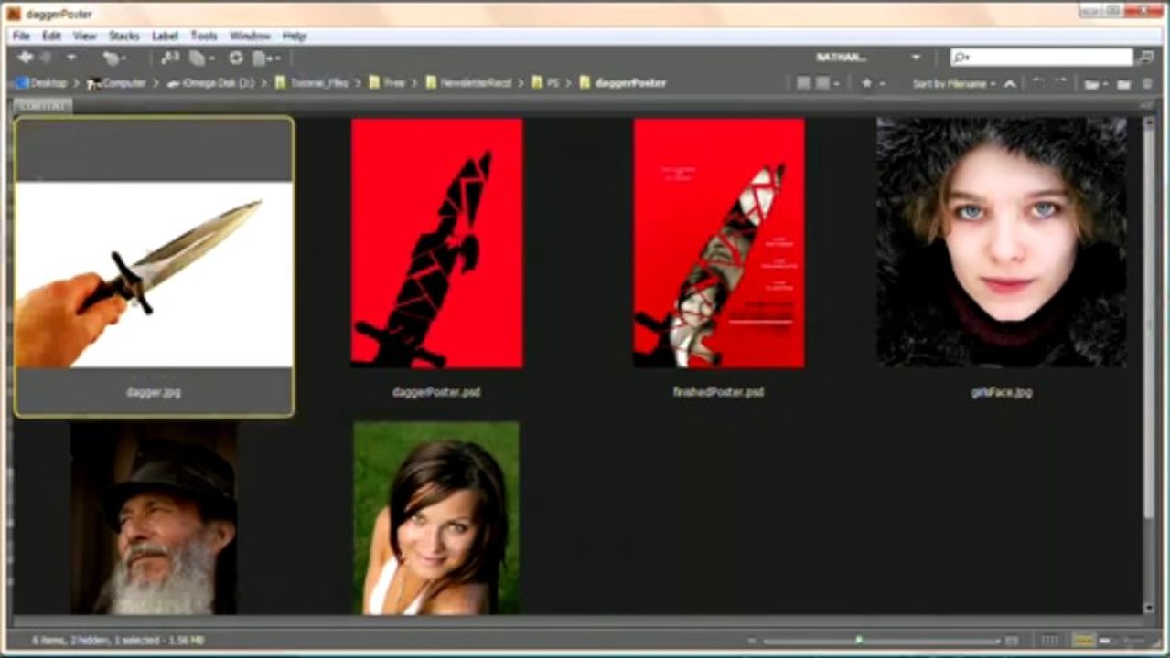Select the brunette woman on grass thumbnail
The width and height of the screenshot is (1170, 658).
pyautogui.click(x=436, y=517)
